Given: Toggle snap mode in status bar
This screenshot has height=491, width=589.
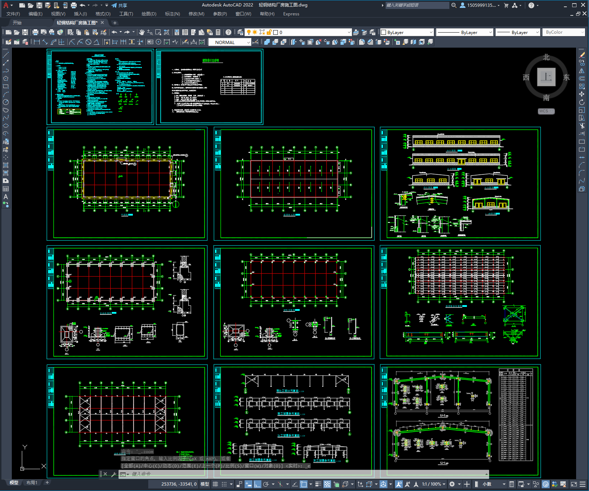Looking at the screenshot, I should pyautogui.click(x=224, y=484).
